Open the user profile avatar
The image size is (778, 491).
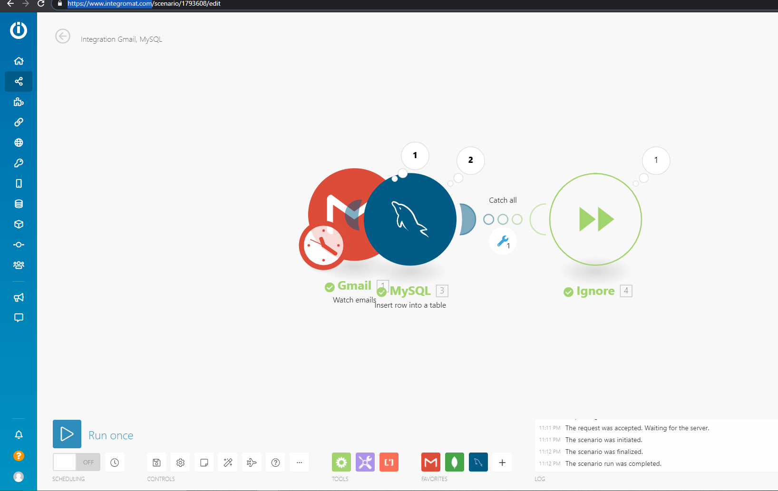click(19, 477)
